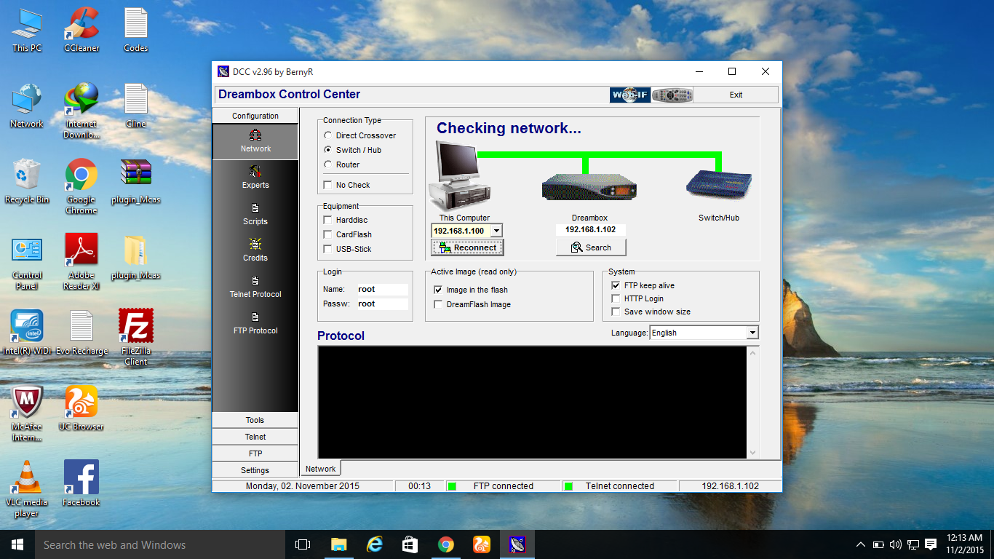The height and width of the screenshot is (559, 994).
Task: Click the Dreambox device image
Action: click(589, 187)
